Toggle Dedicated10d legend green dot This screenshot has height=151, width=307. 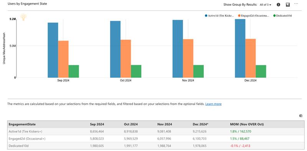274,16
